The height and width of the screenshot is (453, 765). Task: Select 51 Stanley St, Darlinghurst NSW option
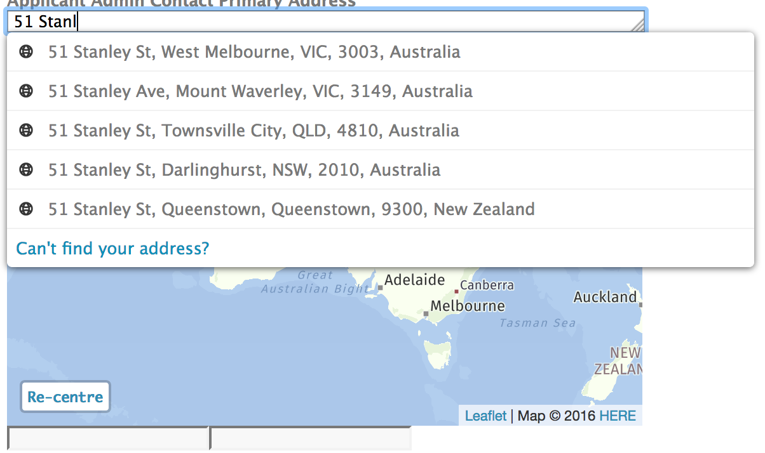[x=244, y=170]
